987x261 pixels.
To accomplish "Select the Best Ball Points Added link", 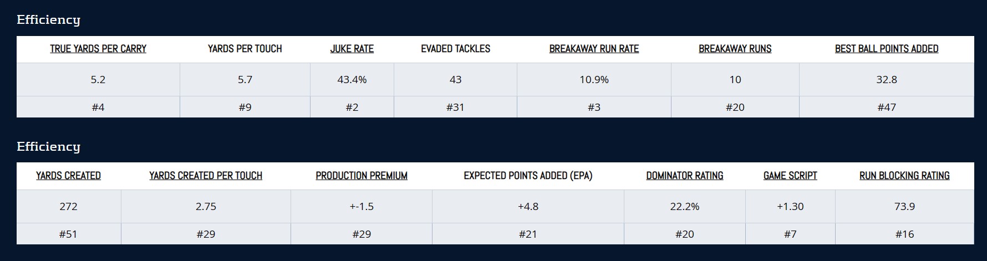I will (886, 49).
